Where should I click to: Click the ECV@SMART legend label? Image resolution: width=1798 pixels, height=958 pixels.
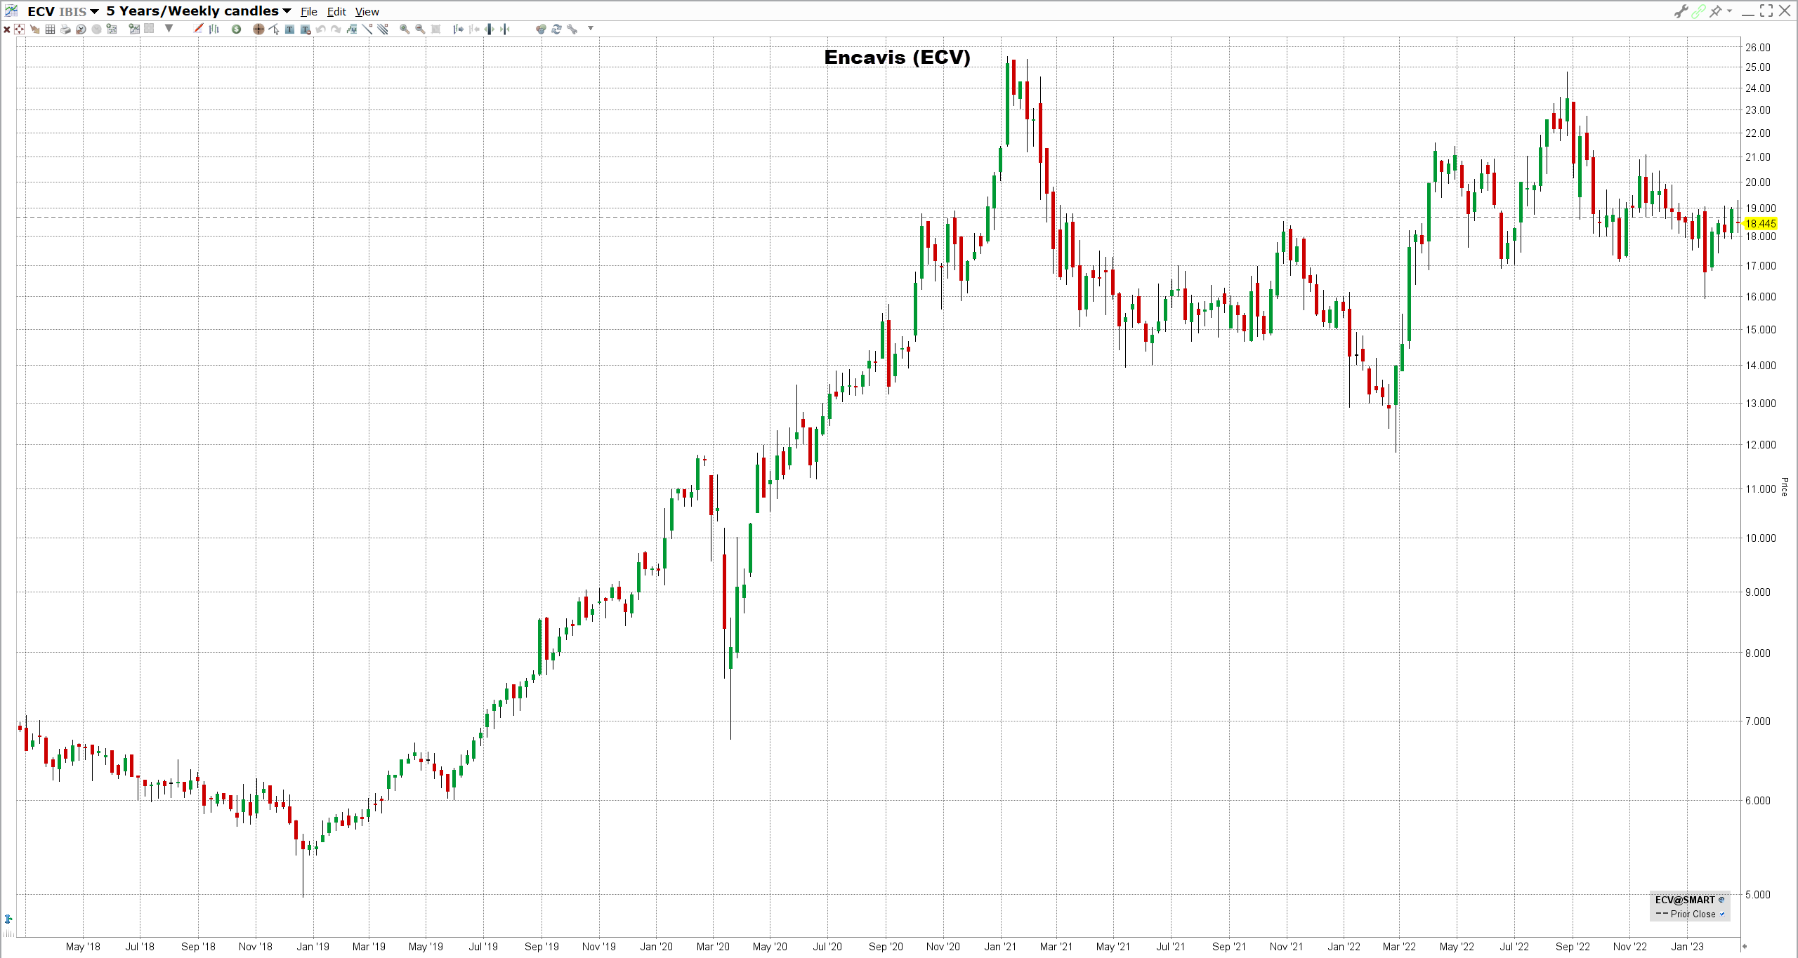(1685, 900)
